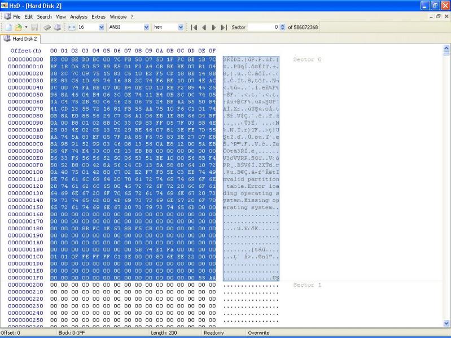
Task: Go to the next sector
Action: tap(214, 27)
